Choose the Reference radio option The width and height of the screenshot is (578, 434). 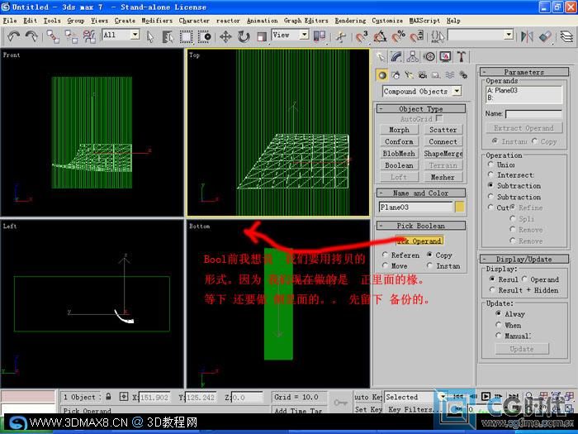[386, 255]
